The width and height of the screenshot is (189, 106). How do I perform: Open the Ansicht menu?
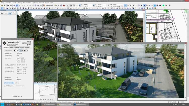click(14, 3)
